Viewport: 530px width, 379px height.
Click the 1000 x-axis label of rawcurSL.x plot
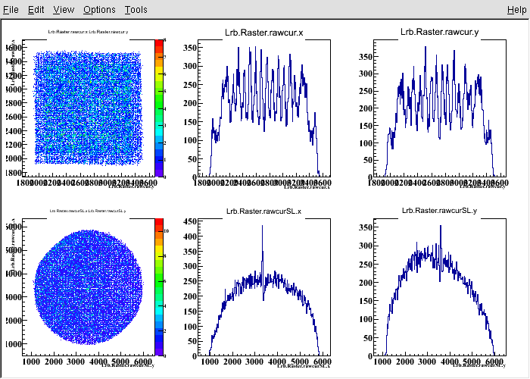210,362
